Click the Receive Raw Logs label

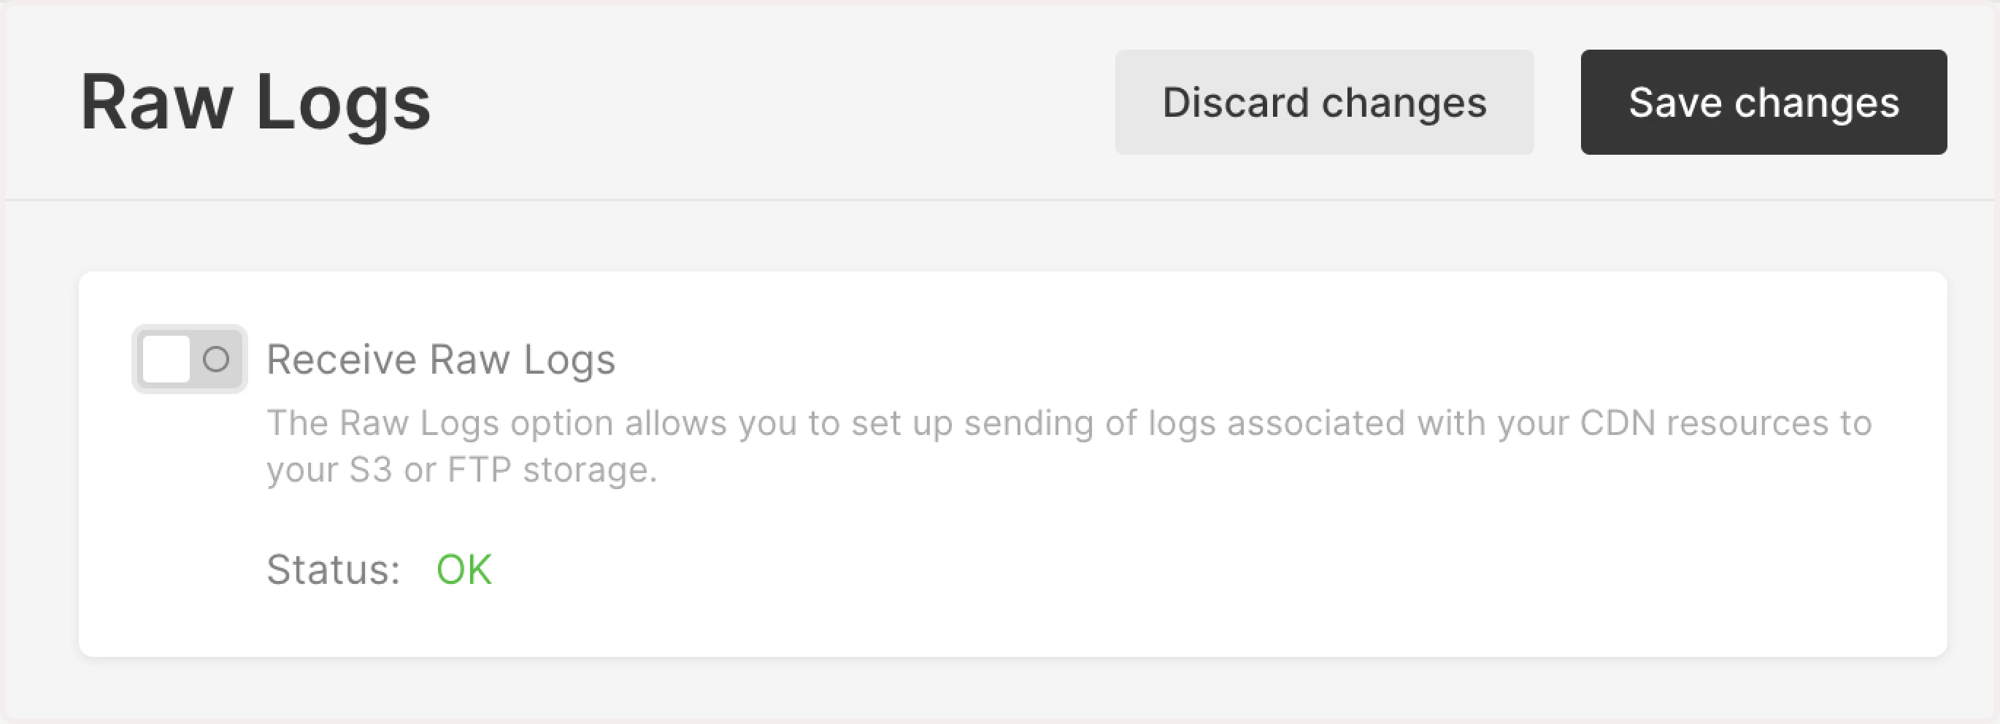pyautogui.click(x=441, y=358)
